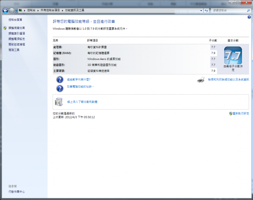Click the 子分數 column header
This screenshot has height=200, width=253.
tap(213, 41)
